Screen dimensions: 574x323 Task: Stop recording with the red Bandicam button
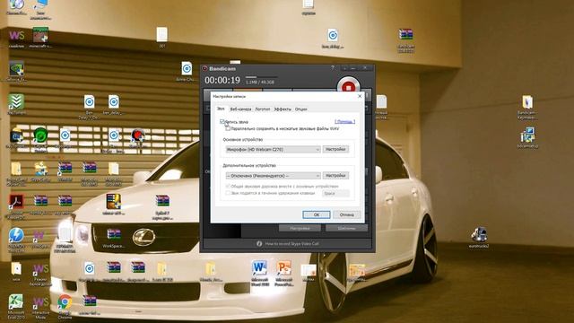(x=348, y=87)
